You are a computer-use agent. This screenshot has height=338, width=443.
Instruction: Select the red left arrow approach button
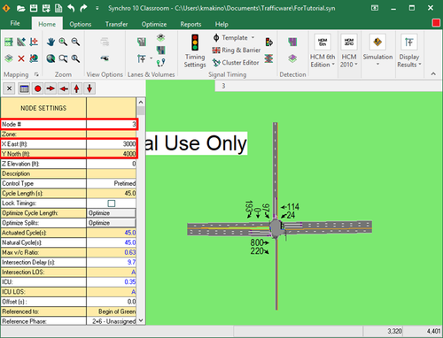(64, 88)
